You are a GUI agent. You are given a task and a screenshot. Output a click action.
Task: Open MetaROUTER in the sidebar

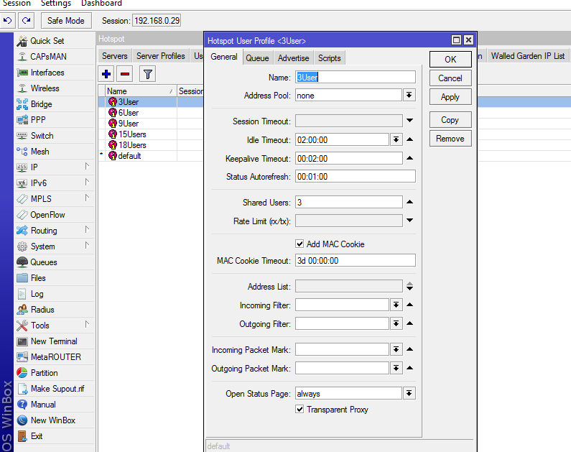point(55,357)
